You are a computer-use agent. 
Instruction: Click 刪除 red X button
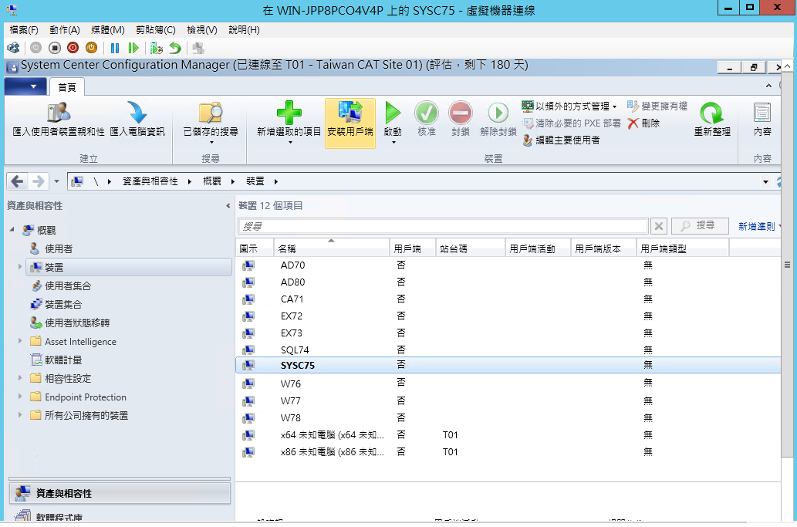click(x=643, y=123)
